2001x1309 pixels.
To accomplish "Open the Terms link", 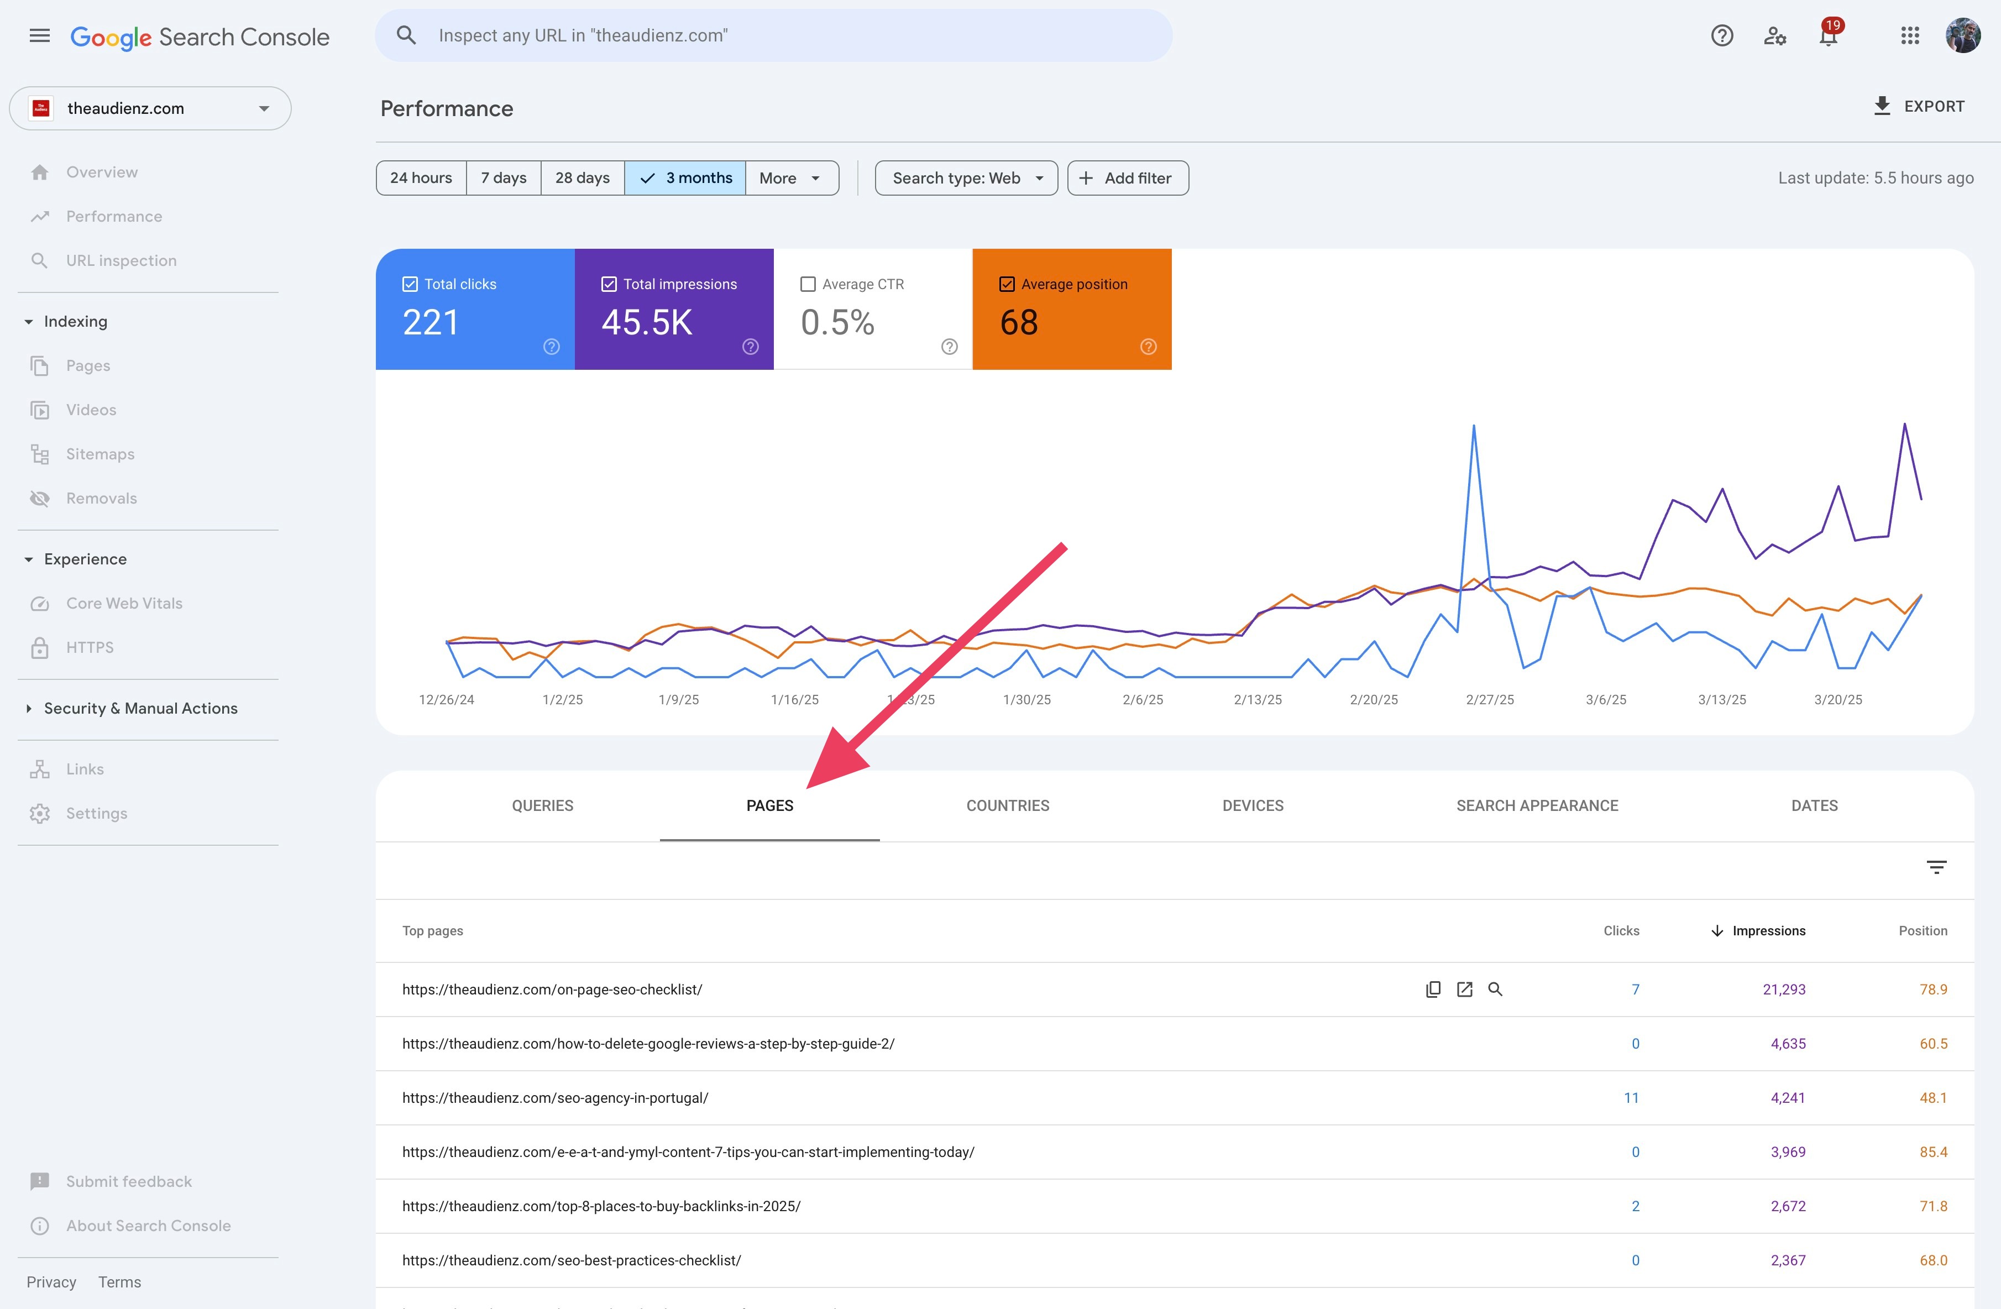I will (119, 1282).
